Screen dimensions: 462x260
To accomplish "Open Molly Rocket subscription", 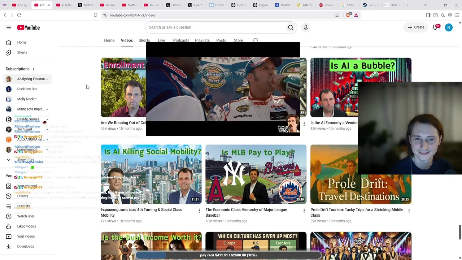I will (27, 99).
